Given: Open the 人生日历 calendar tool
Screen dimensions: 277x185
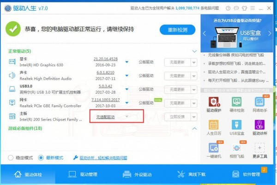Looking at the screenshot, I should [x=213, y=127].
